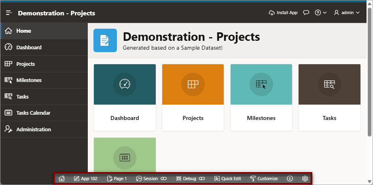
Task: Click the Install App cloud icon
Action: point(272,13)
